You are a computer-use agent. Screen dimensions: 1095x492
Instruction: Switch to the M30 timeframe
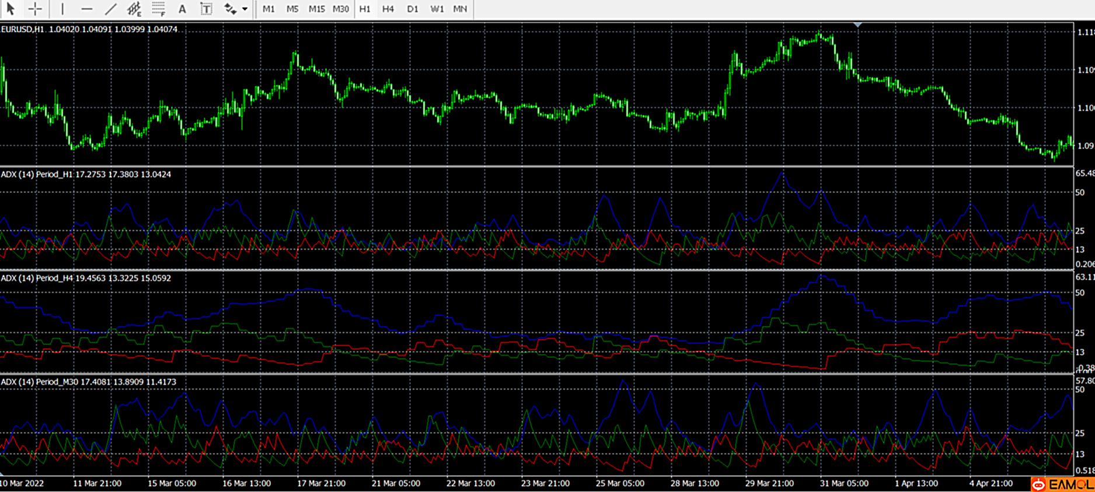coord(341,9)
